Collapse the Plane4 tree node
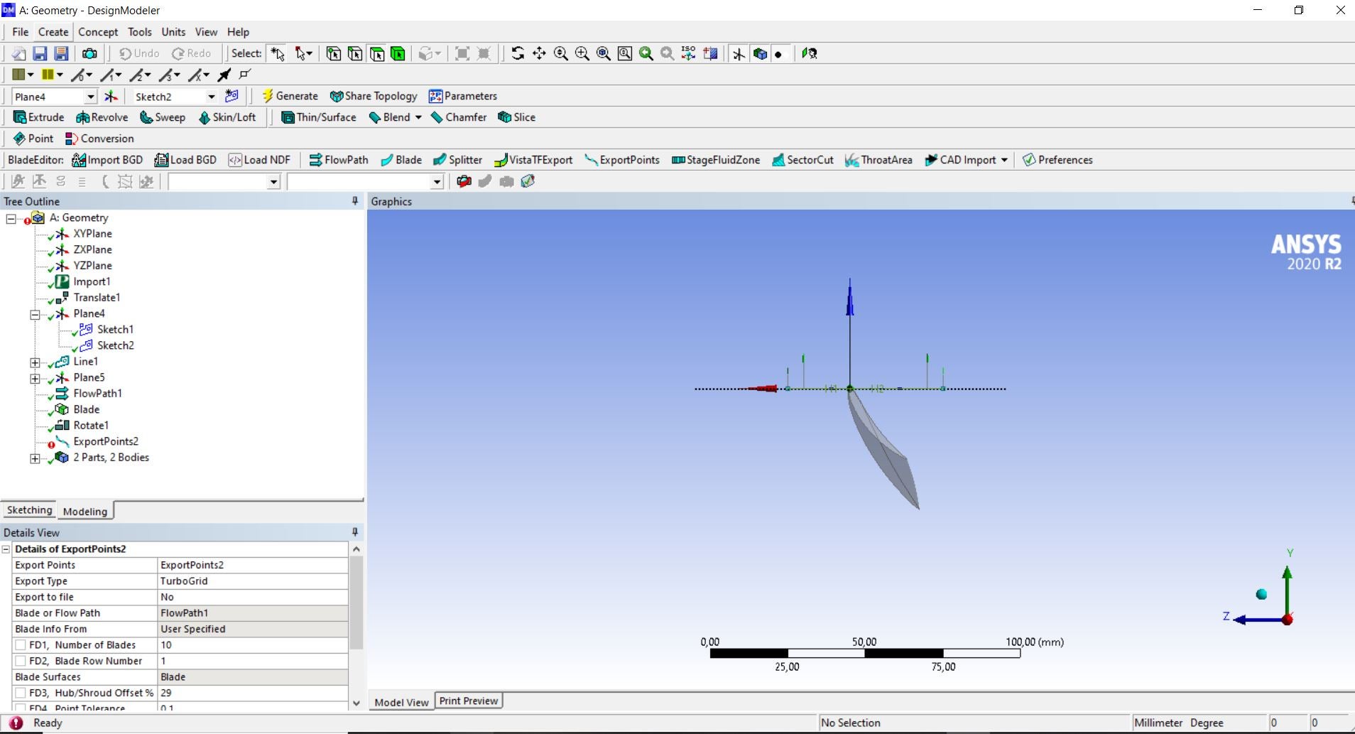The height and width of the screenshot is (734, 1355). click(34, 314)
